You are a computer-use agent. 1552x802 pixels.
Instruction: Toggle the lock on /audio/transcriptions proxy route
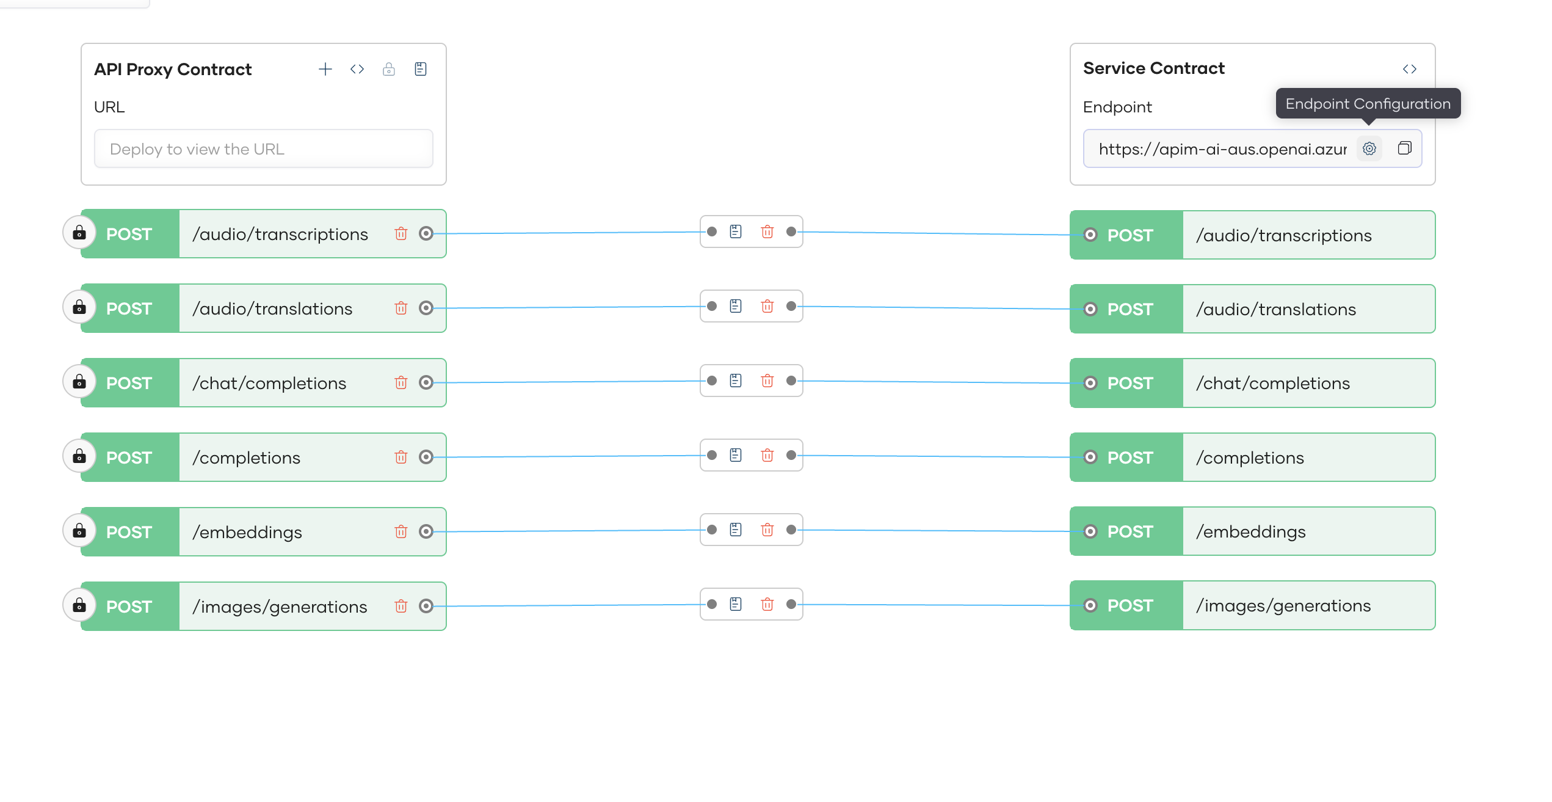point(79,232)
